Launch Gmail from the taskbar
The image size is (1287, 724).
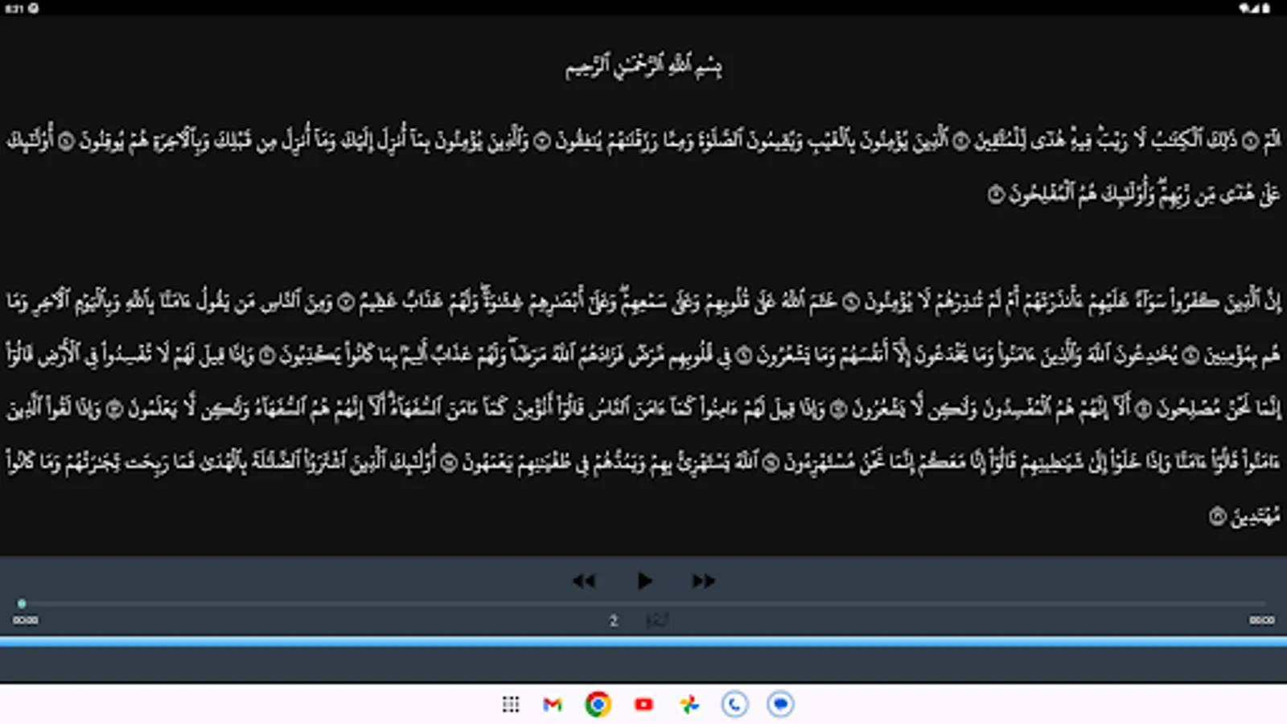coord(552,705)
